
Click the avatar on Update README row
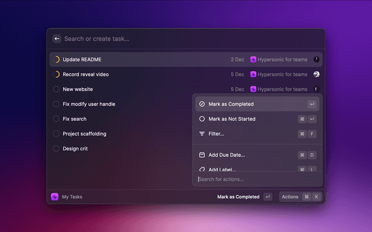tap(316, 59)
